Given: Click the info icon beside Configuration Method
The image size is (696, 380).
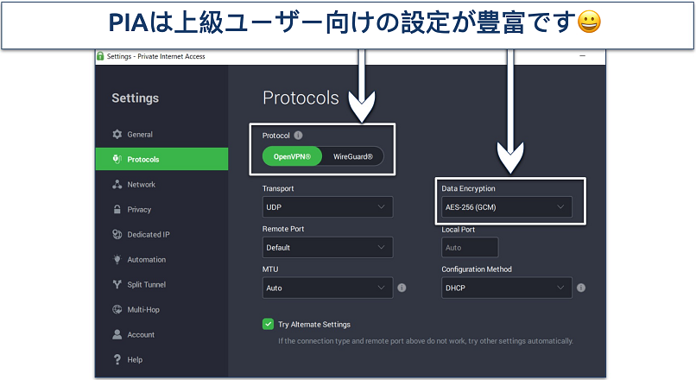Looking at the screenshot, I should coord(581,288).
